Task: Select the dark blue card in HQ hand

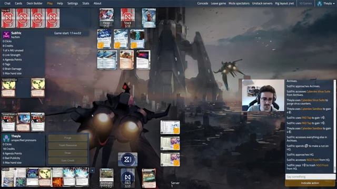Action: click(32, 177)
